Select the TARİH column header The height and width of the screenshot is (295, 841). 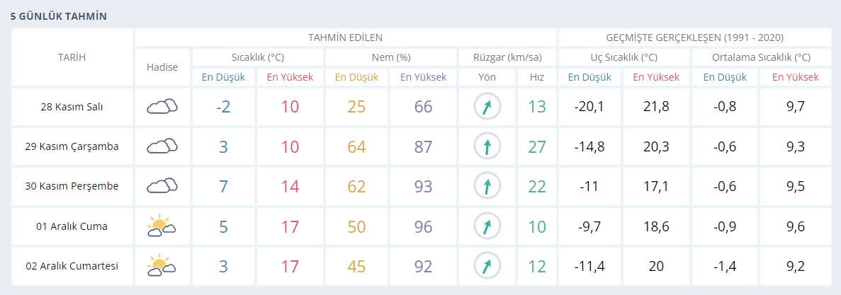click(x=72, y=57)
